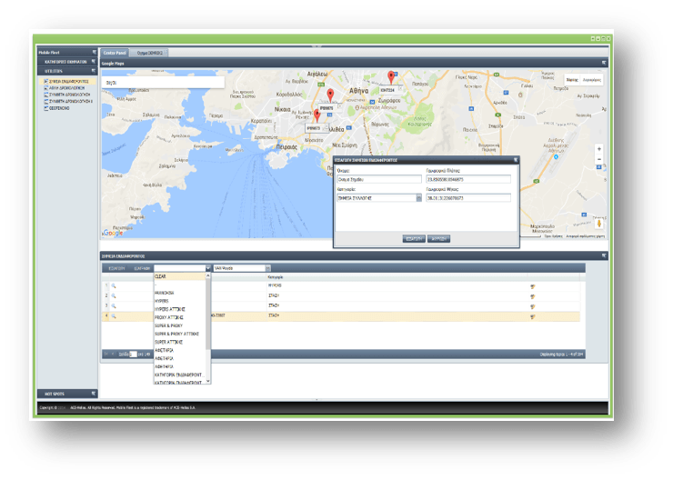Click the page number field in pager

pyautogui.click(x=133, y=354)
